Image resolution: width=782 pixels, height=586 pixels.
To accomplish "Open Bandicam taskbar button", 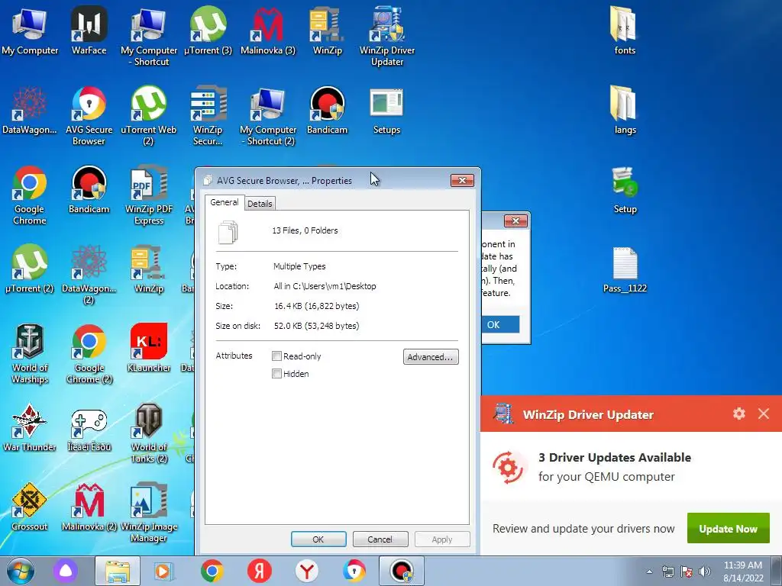I will (402, 571).
